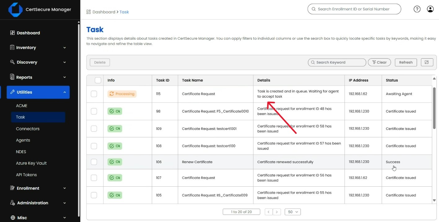Click the expand table fullscreen icon
The height and width of the screenshot is (222, 439).
pyautogui.click(x=427, y=62)
